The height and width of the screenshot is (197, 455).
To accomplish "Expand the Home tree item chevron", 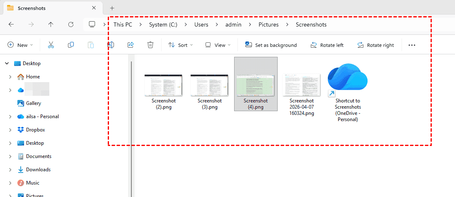I will click(x=10, y=77).
